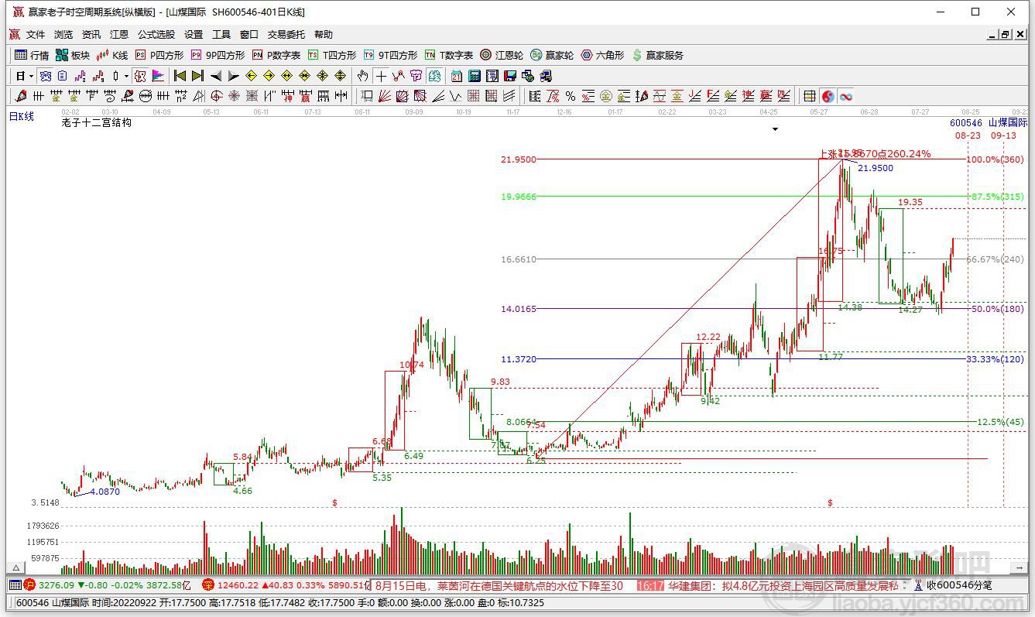Viewport: 1035px width, 617px height.
Task: Click the 33.33%(120) level label
Action: point(995,359)
